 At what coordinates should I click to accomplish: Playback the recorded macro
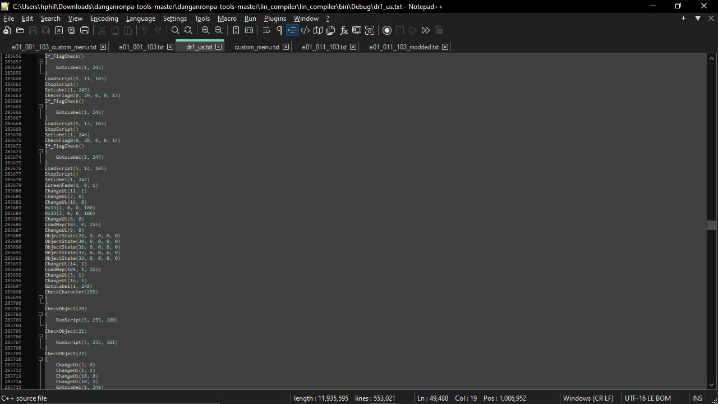click(412, 30)
